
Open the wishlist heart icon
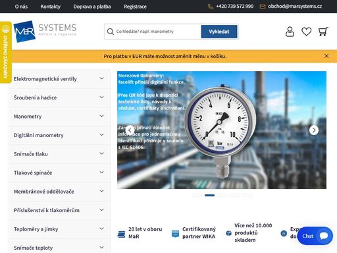tap(306, 32)
